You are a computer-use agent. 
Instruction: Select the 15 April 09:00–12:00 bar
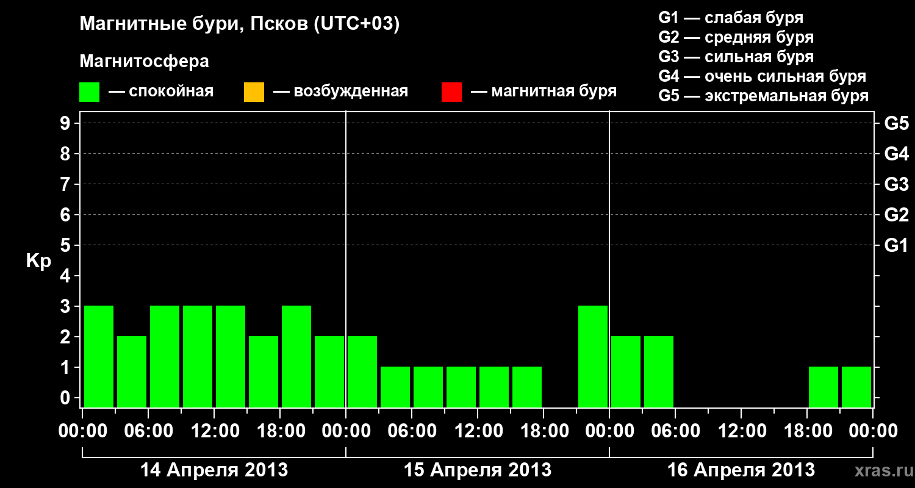[x=461, y=387]
